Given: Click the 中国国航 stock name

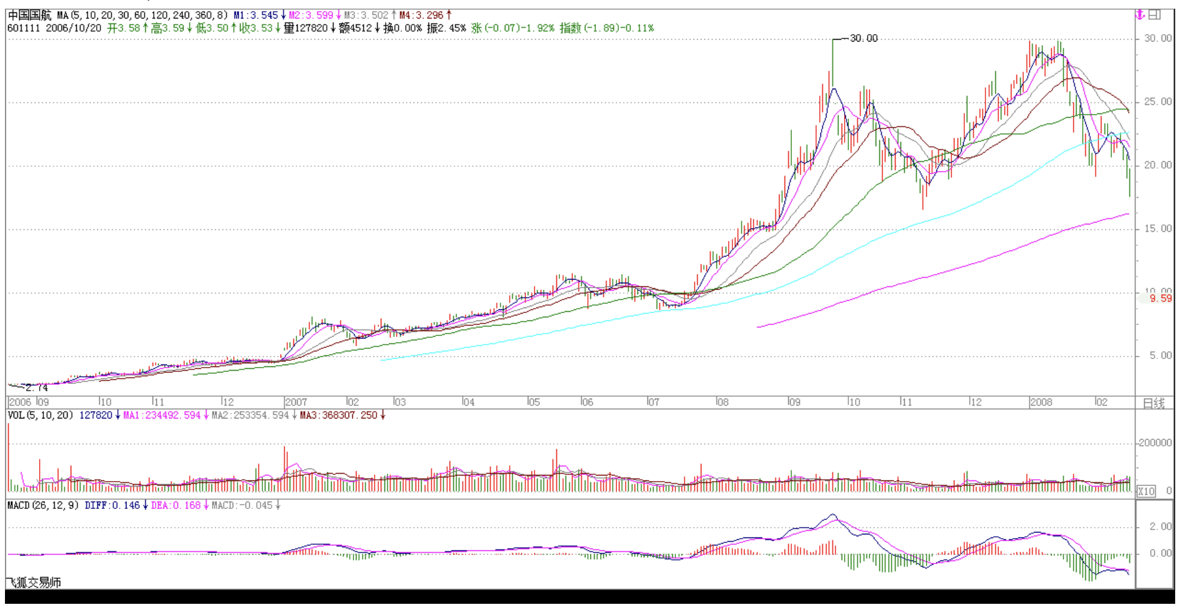Looking at the screenshot, I should pyautogui.click(x=29, y=15).
